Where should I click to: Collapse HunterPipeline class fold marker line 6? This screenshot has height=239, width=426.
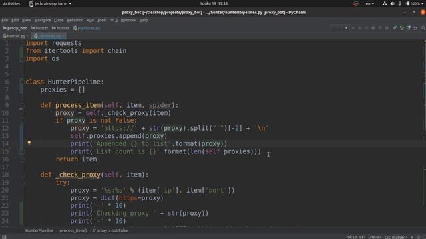23,82
